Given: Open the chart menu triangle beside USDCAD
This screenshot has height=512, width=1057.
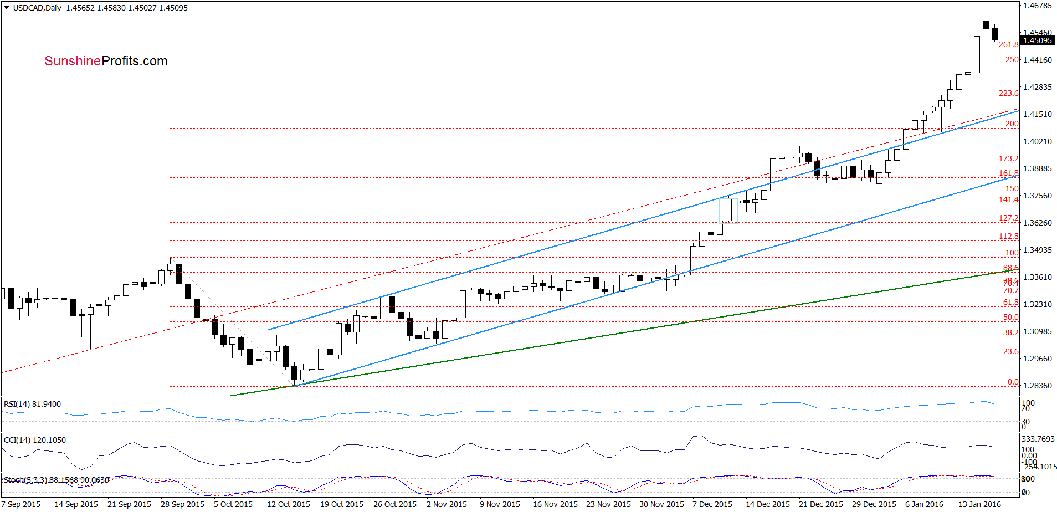Looking at the screenshot, I should coord(7,8).
